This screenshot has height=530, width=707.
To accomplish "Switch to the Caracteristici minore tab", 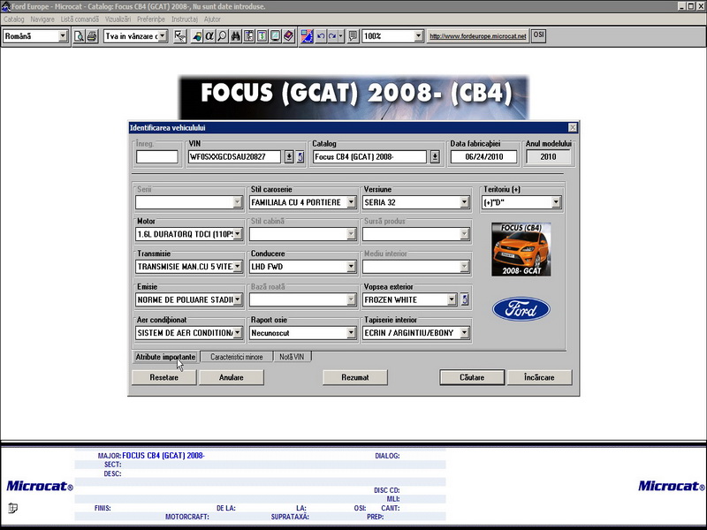I will pyautogui.click(x=236, y=357).
